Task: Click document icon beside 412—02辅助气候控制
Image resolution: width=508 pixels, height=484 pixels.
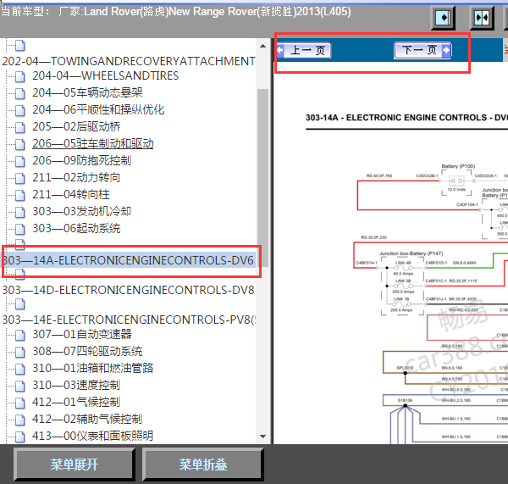Action: pos(20,420)
